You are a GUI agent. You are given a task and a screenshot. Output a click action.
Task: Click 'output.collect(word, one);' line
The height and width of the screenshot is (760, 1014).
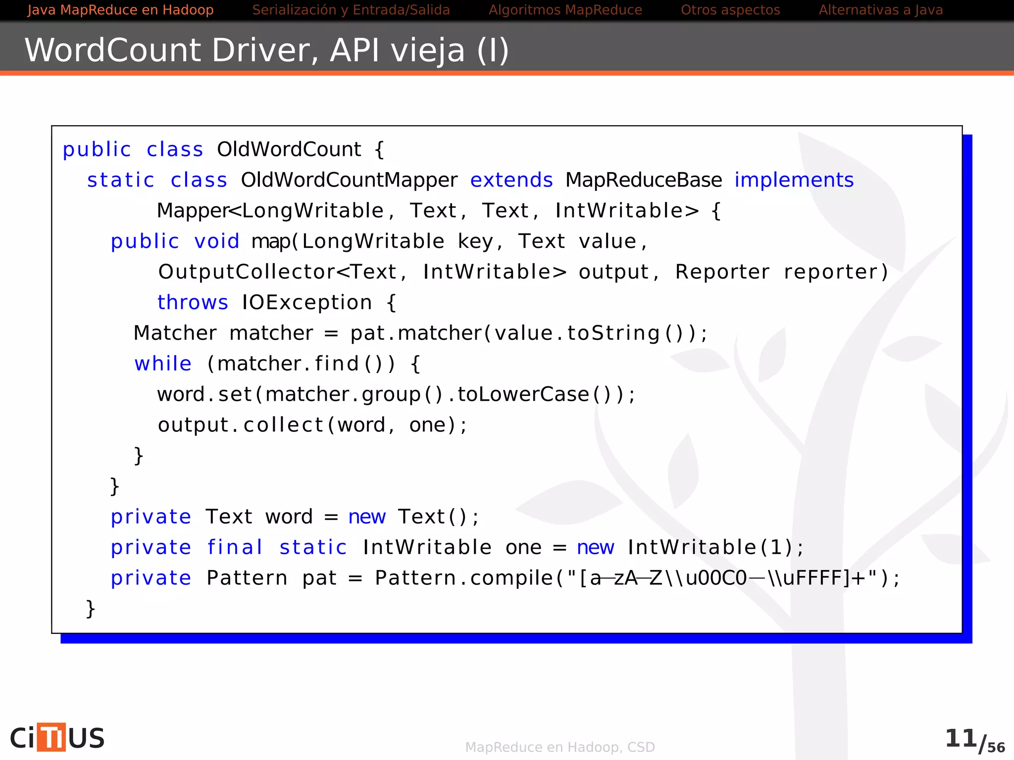click(x=312, y=425)
